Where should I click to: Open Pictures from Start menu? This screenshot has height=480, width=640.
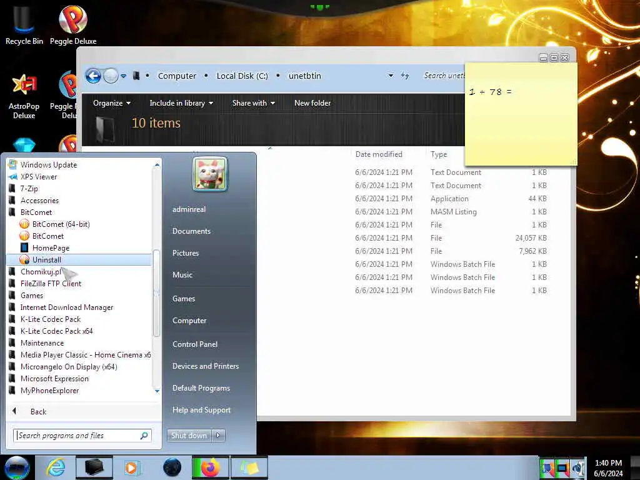click(x=186, y=253)
